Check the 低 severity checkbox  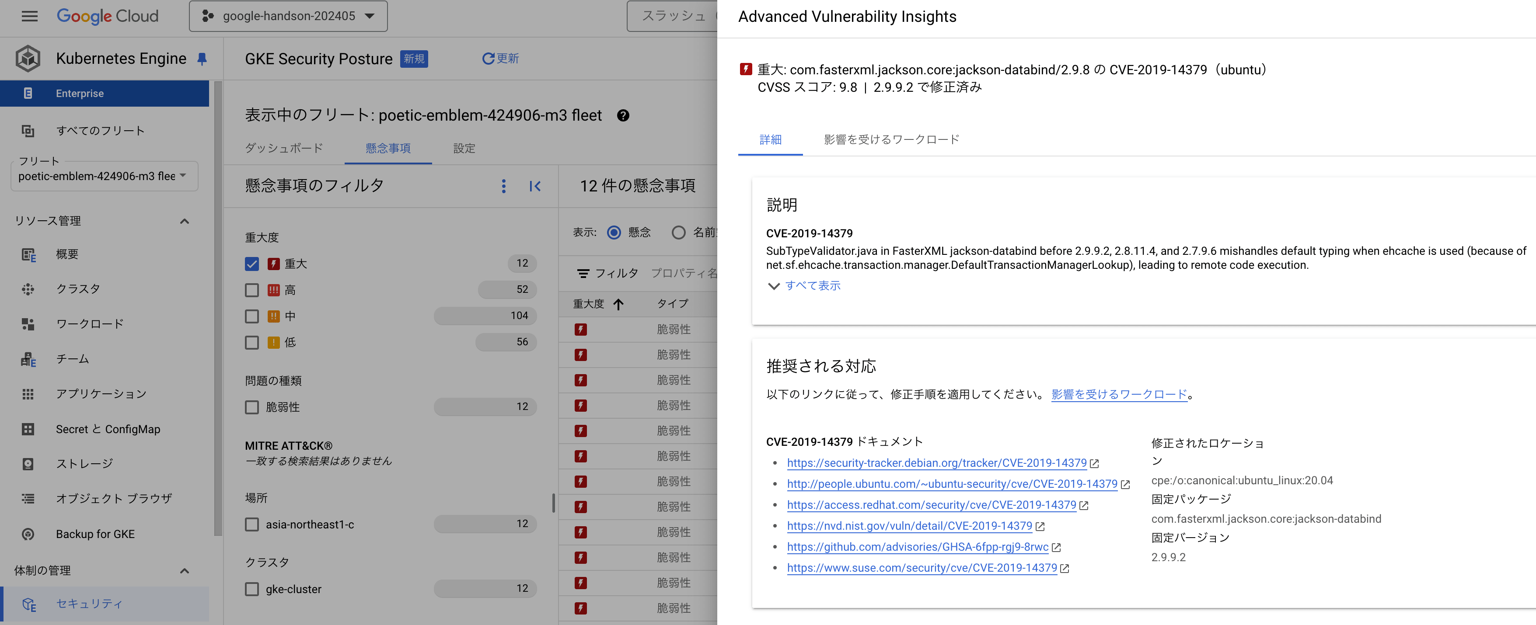click(252, 343)
